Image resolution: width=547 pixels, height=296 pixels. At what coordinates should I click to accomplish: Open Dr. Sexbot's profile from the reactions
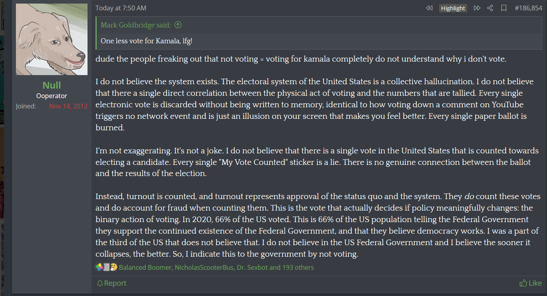pyautogui.click(x=252, y=267)
